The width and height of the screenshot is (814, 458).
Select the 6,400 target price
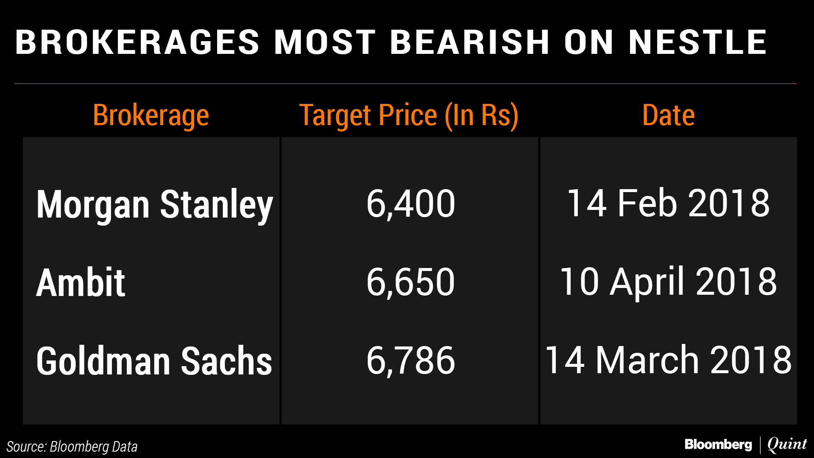click(x=410, y=204)
